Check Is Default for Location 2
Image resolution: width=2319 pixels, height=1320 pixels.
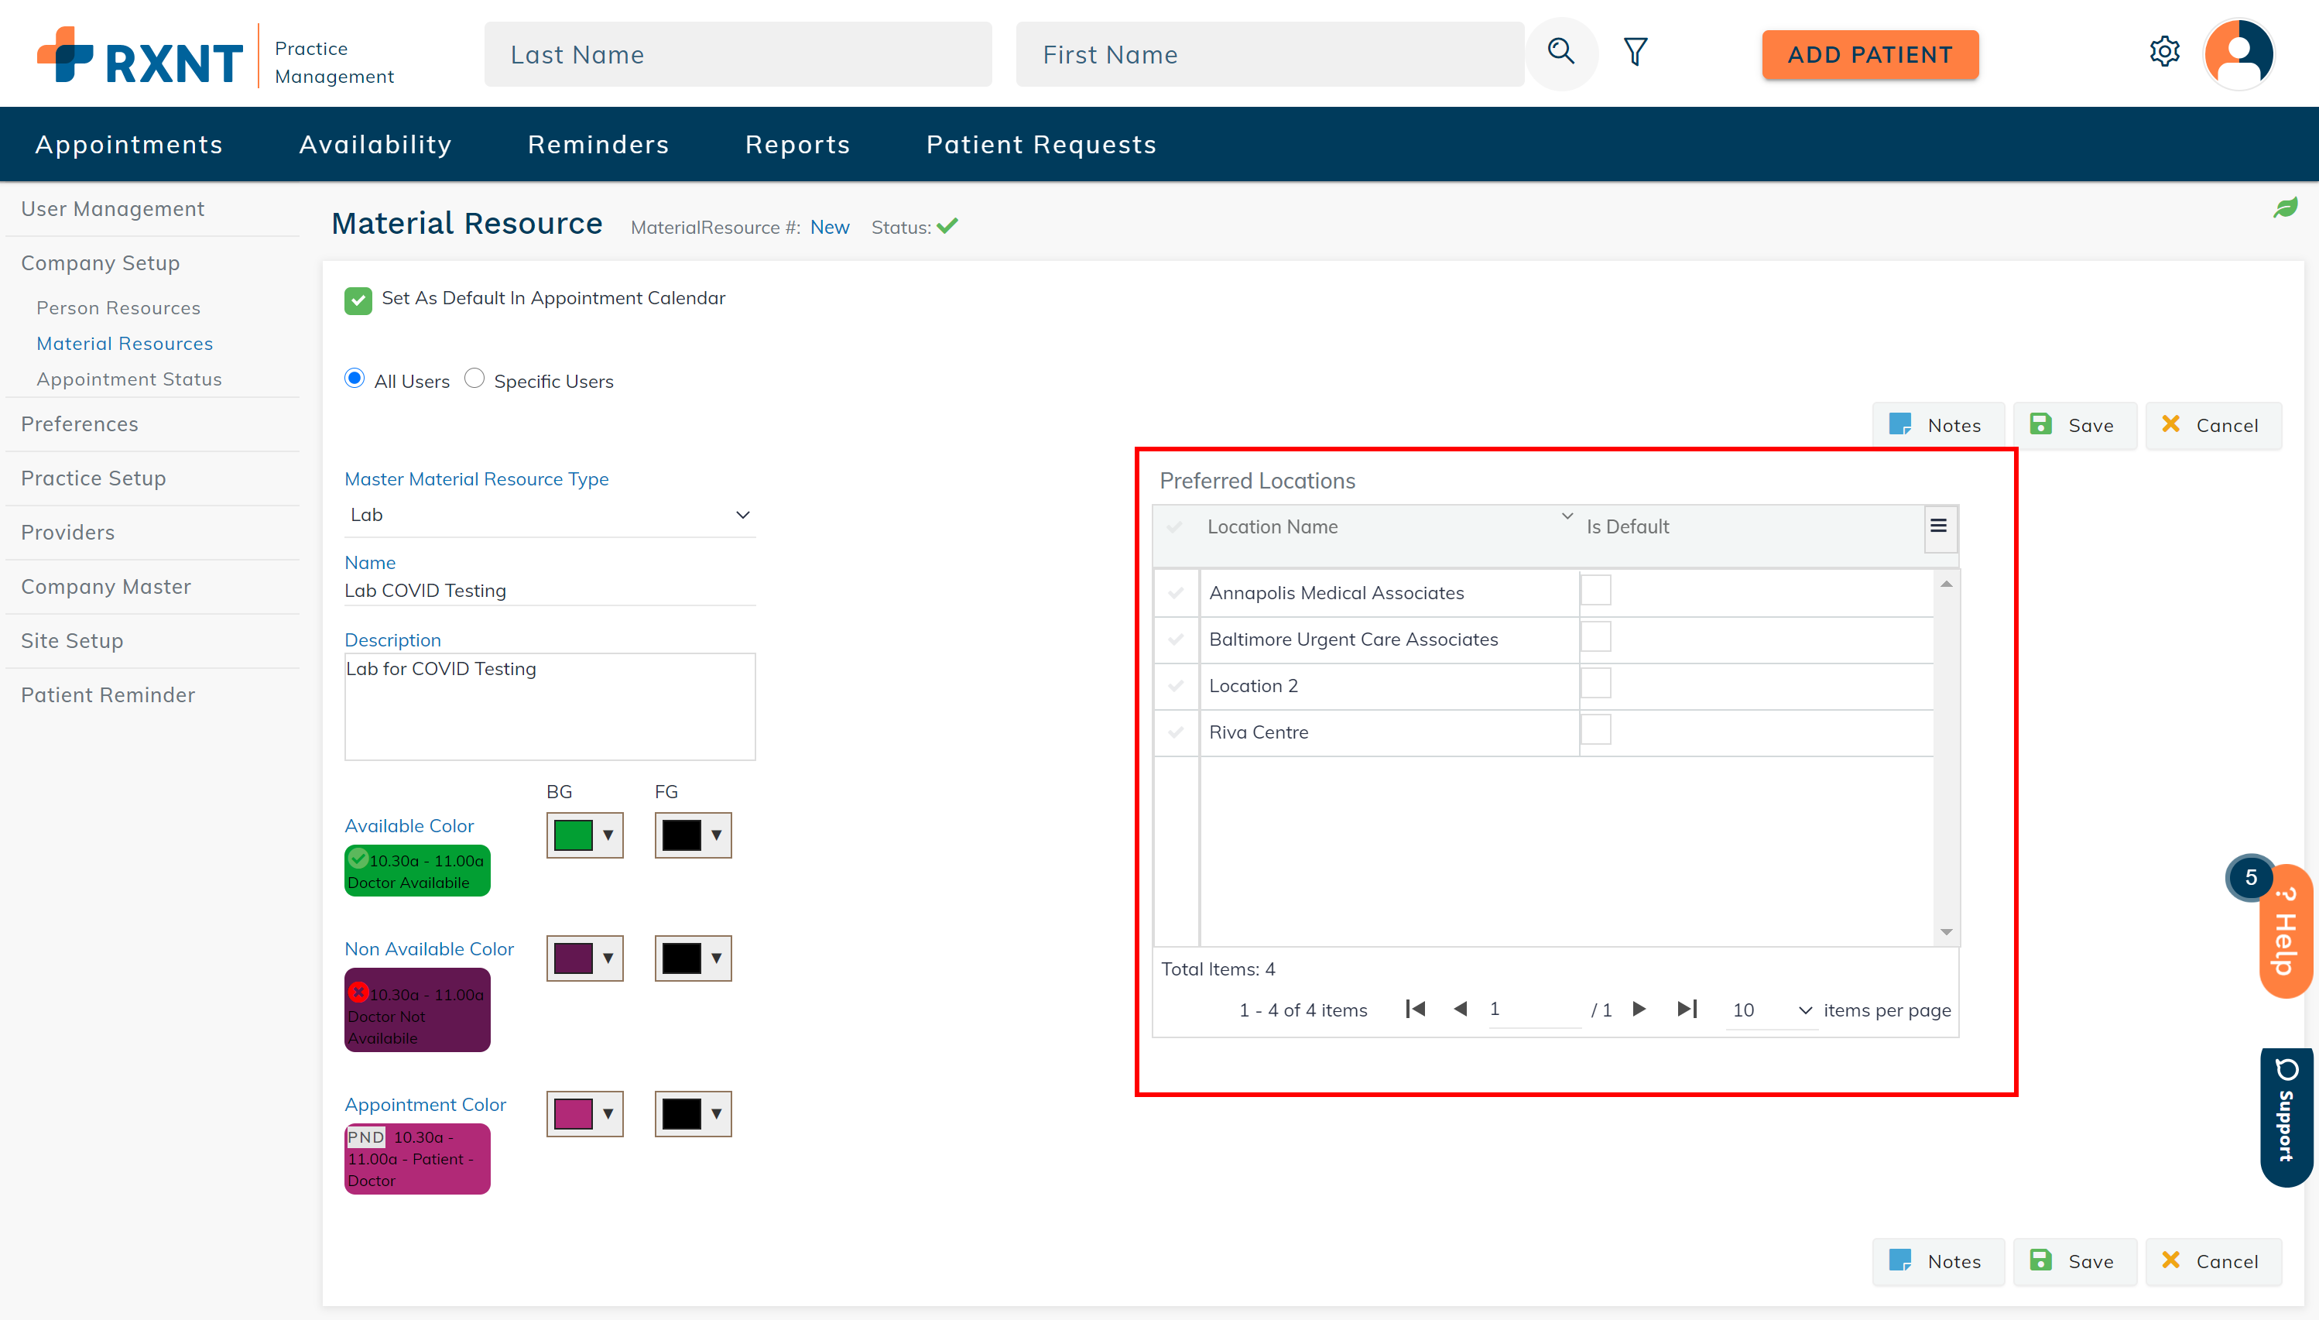click(x=1596, y=683)
